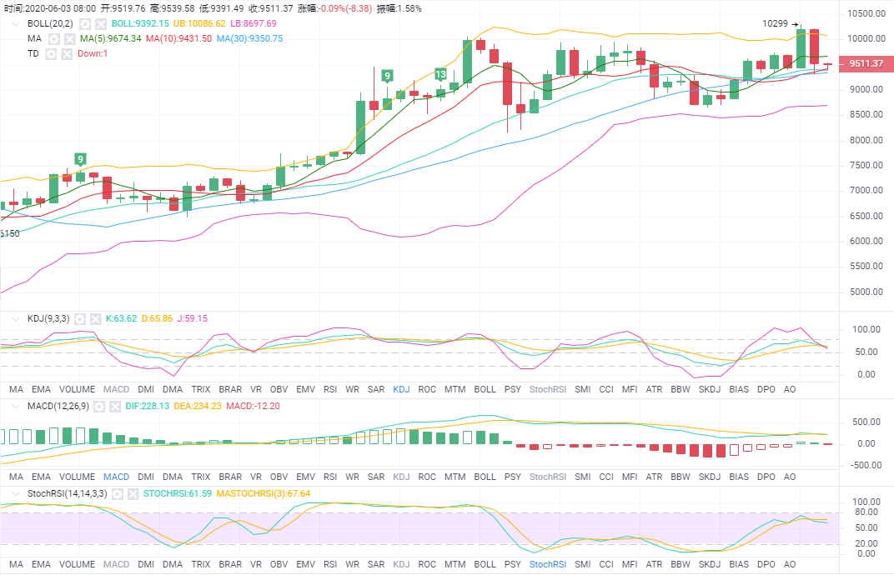Collapse the MACD panel chevron
The height and width of the screenshot is (575, 894).
coord(14,407)
